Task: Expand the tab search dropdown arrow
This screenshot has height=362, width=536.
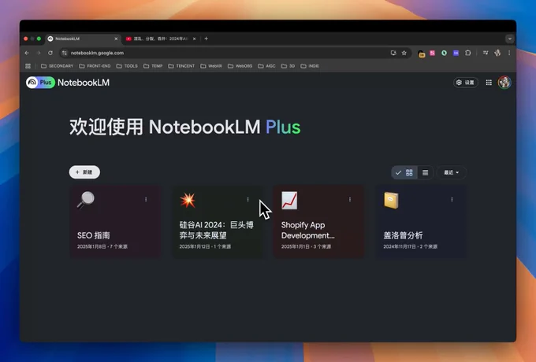Action: tap(510, 39)
